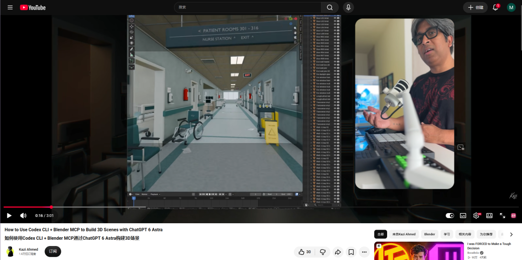
Task: Click the pink extension icon in player controls
Action: pyautogui.click(x=513, y=216)
